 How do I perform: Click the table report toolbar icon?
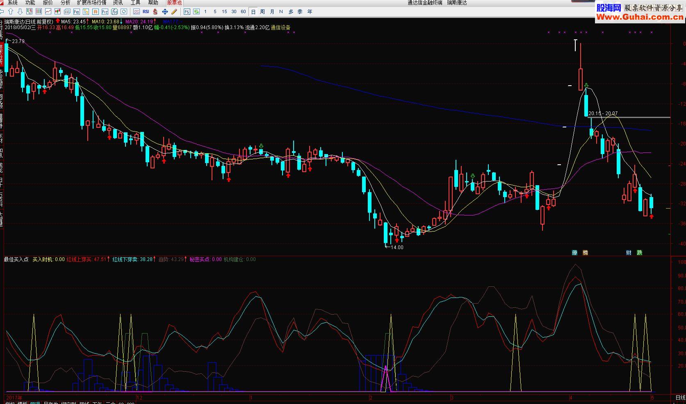29,12
